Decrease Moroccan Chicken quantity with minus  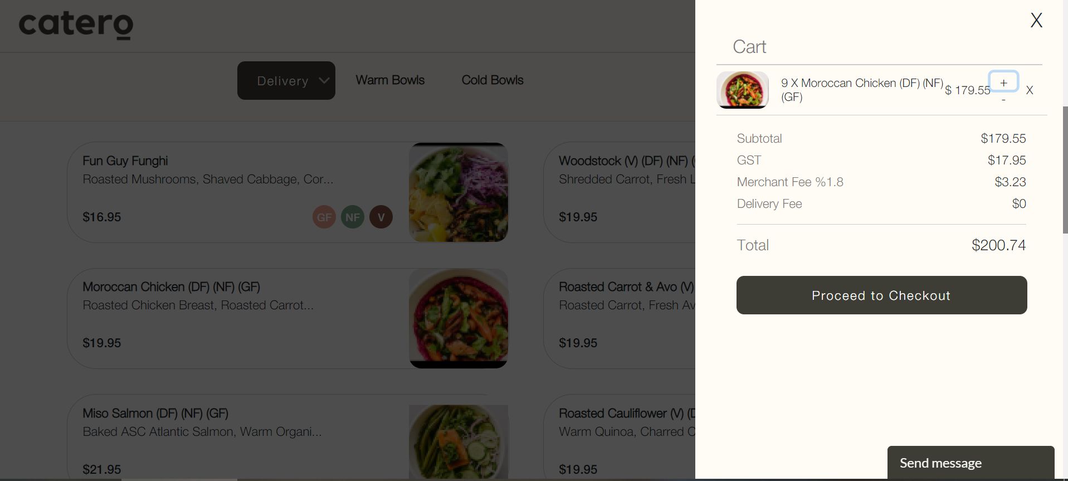(x=1003, y=100)
